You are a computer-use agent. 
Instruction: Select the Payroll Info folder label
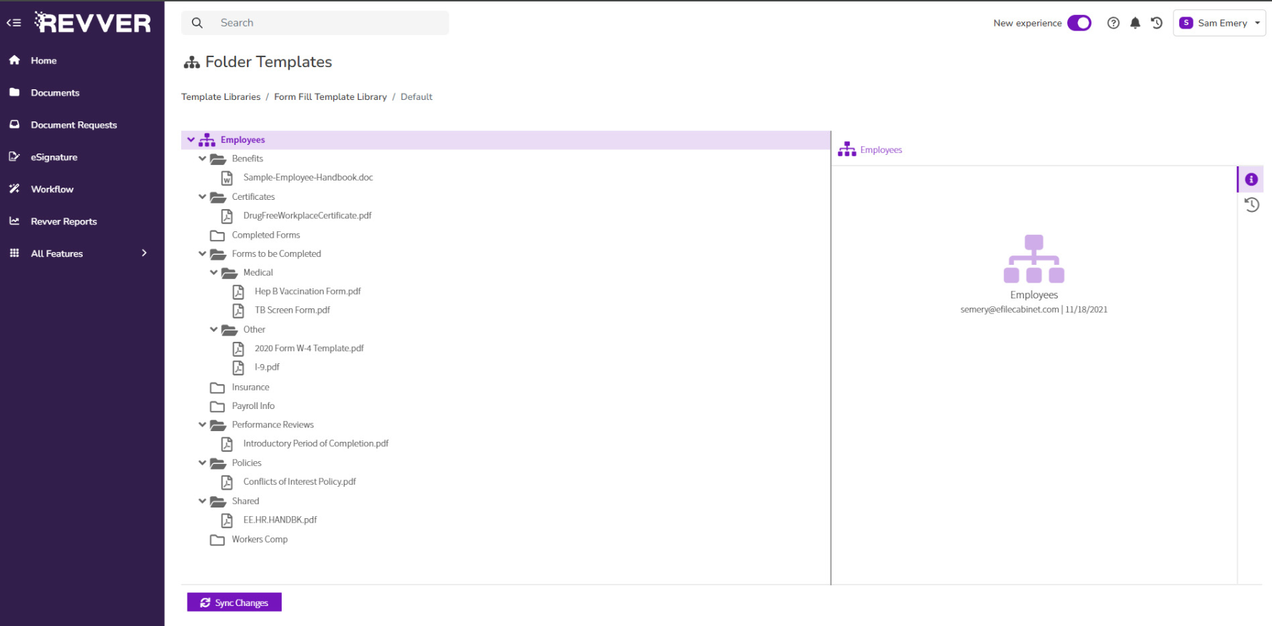253,405
